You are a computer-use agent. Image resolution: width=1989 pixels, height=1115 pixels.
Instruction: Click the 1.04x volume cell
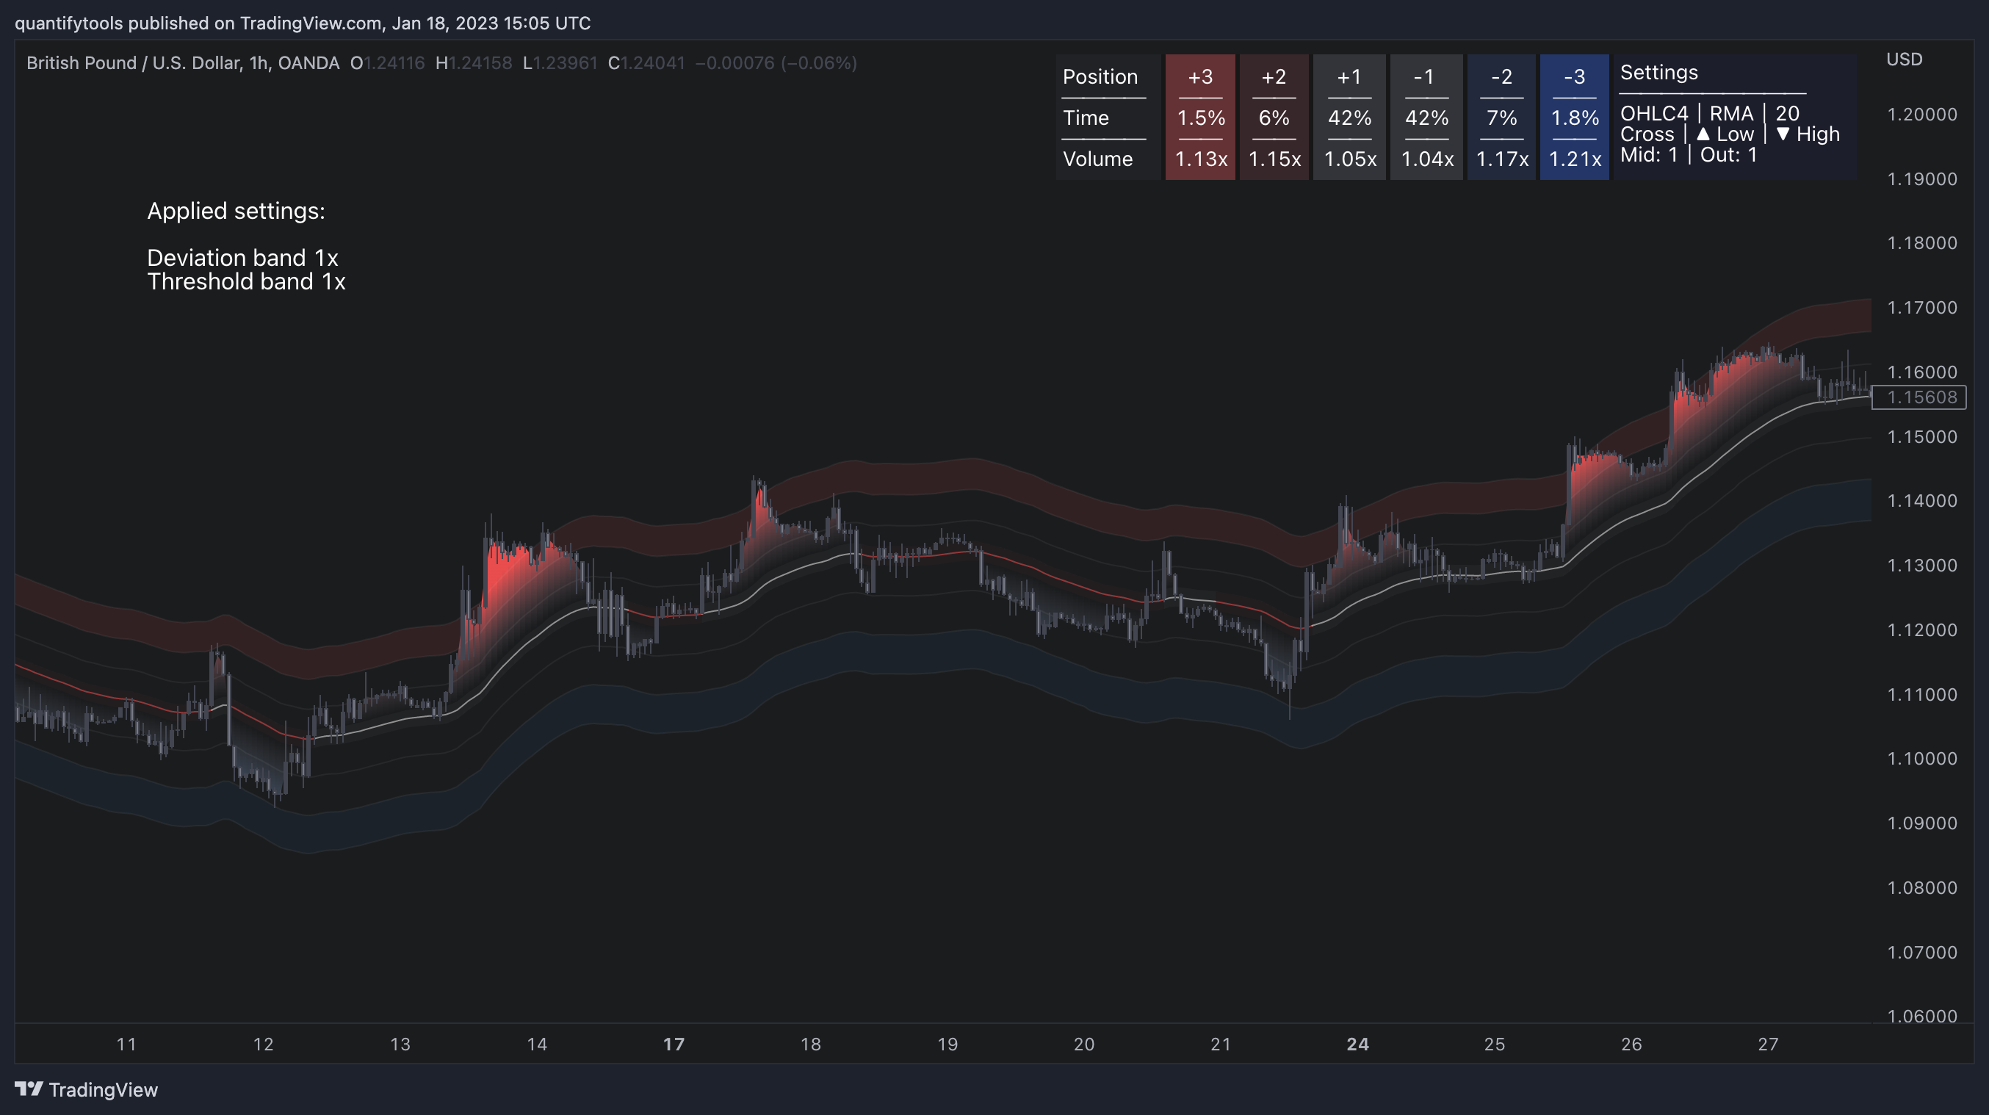click(1426, 159)
